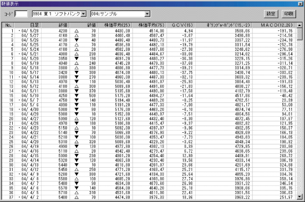Click the down triangle icon in row 3
The image size is (305, 202).
[77, 40]
